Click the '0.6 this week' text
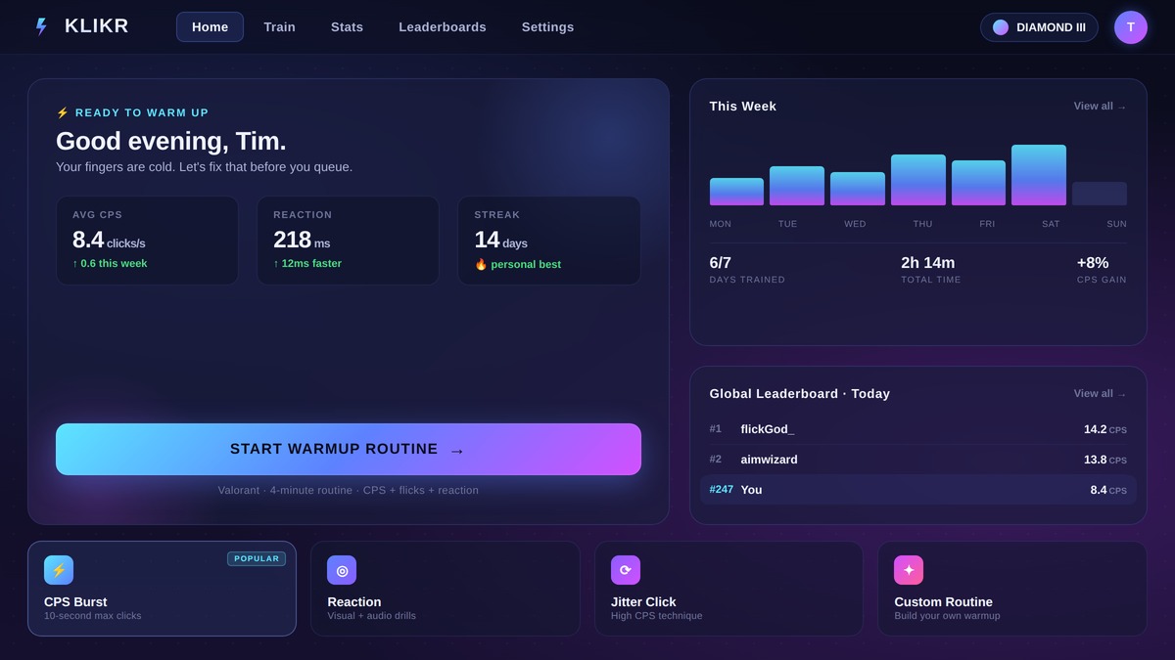Screen dimensions: 1175x660 pos(114,263)
